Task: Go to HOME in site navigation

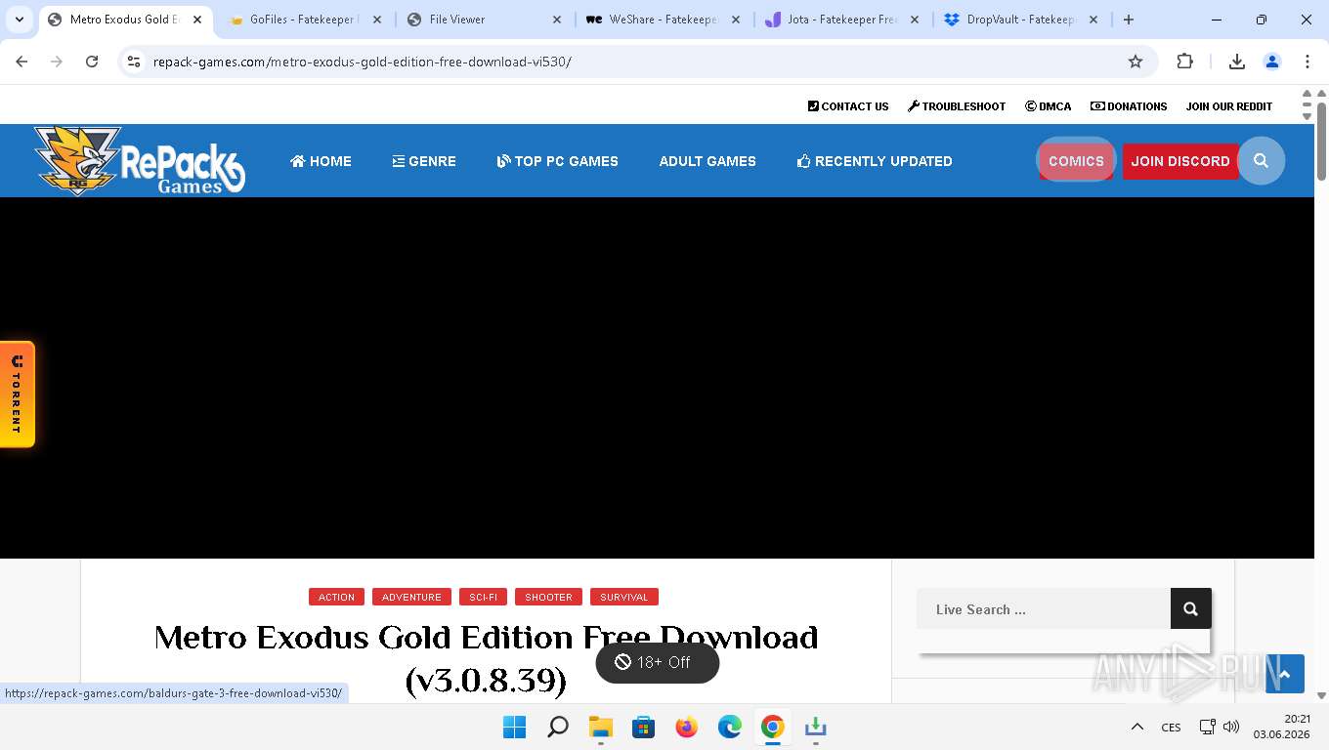Action: click(x=321, y=161)
